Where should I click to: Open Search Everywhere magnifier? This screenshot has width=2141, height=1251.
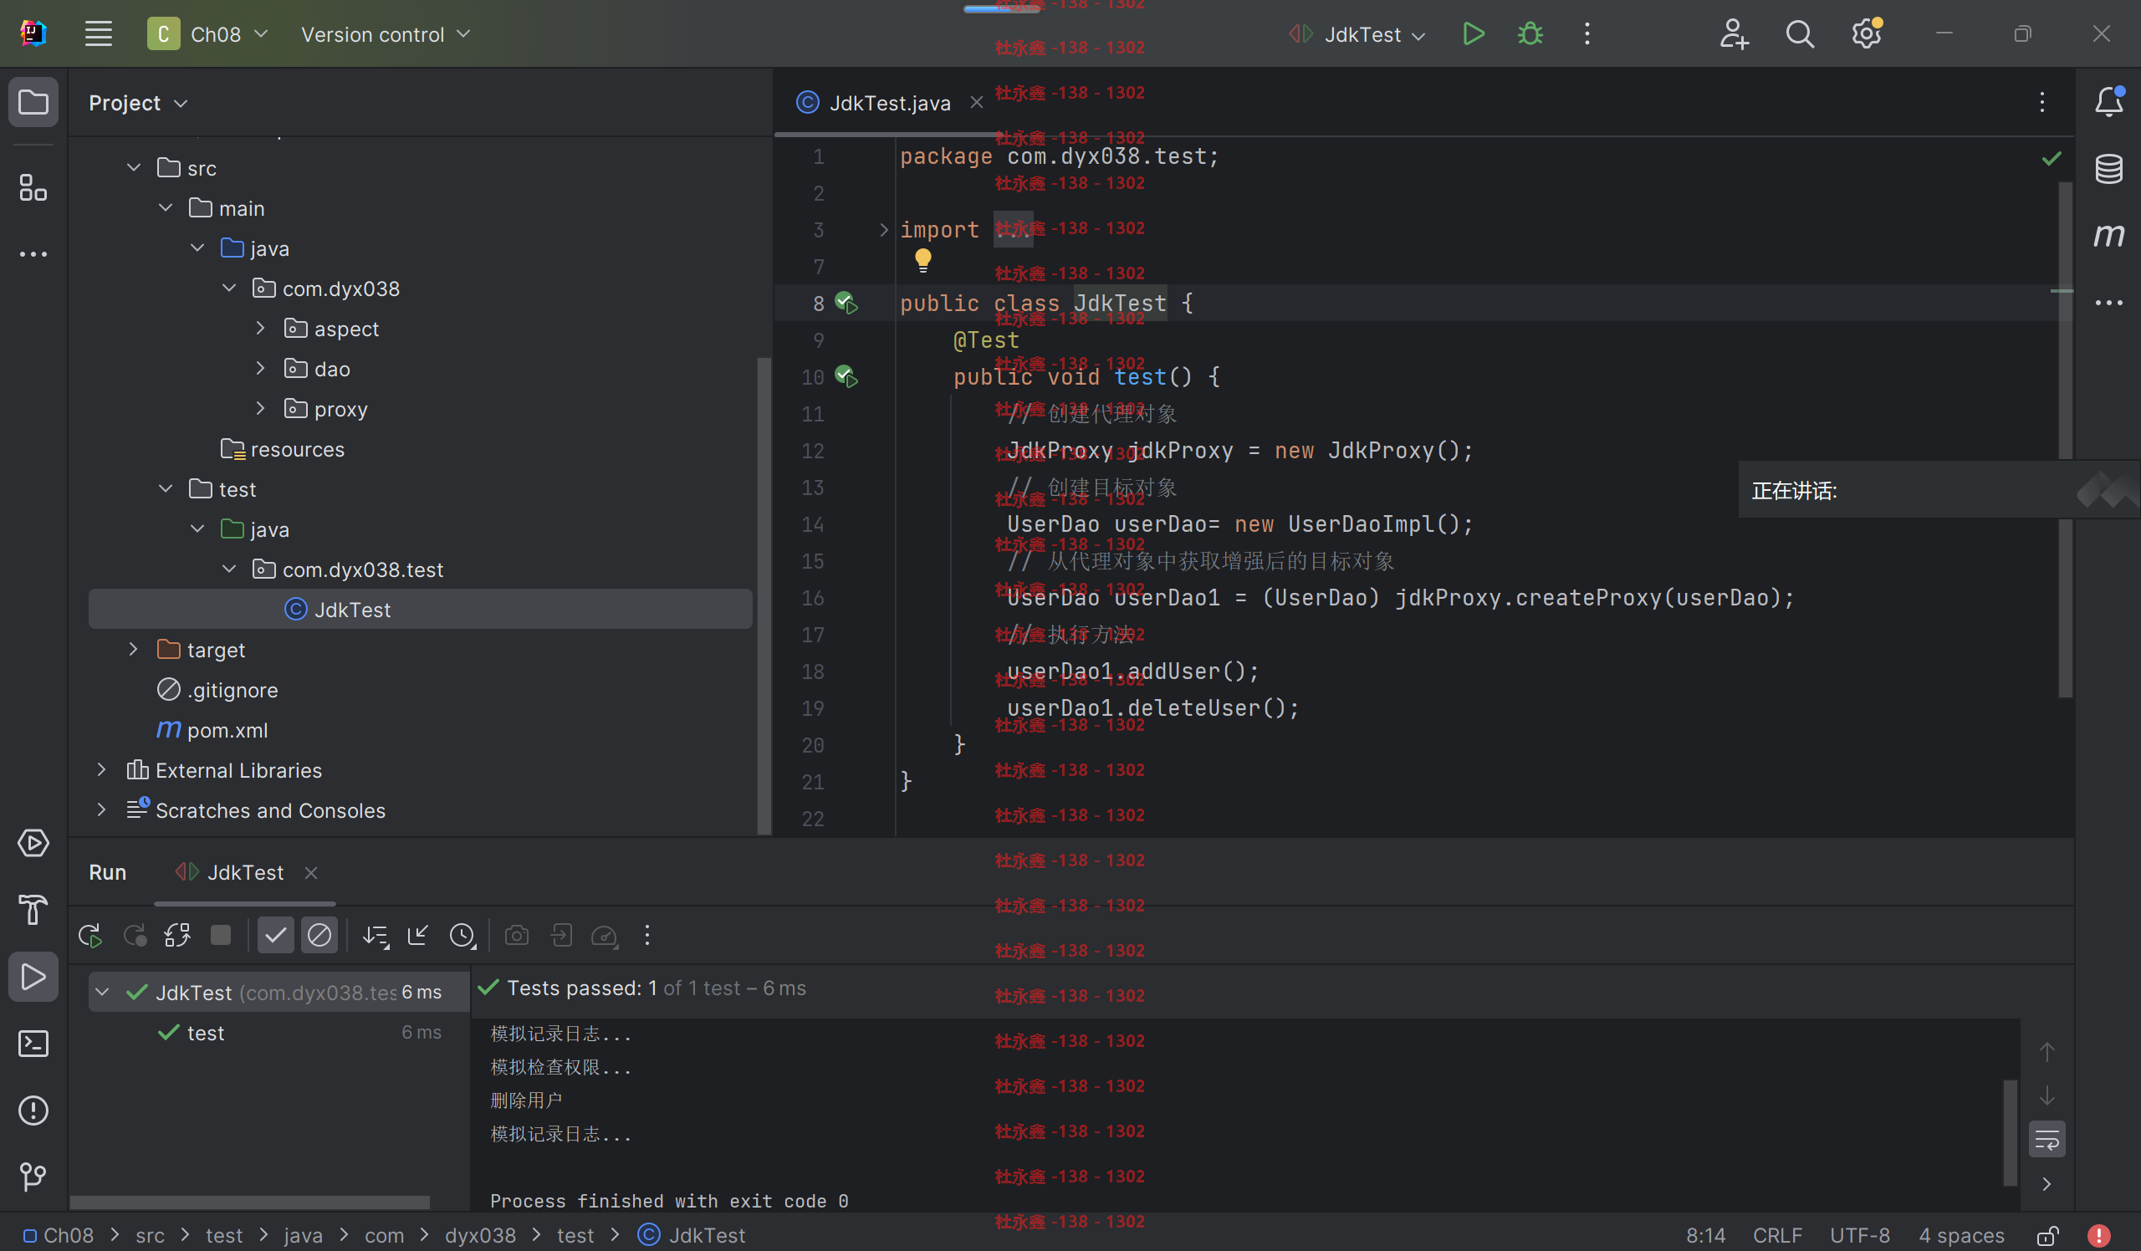click(x=1800, y=34)
